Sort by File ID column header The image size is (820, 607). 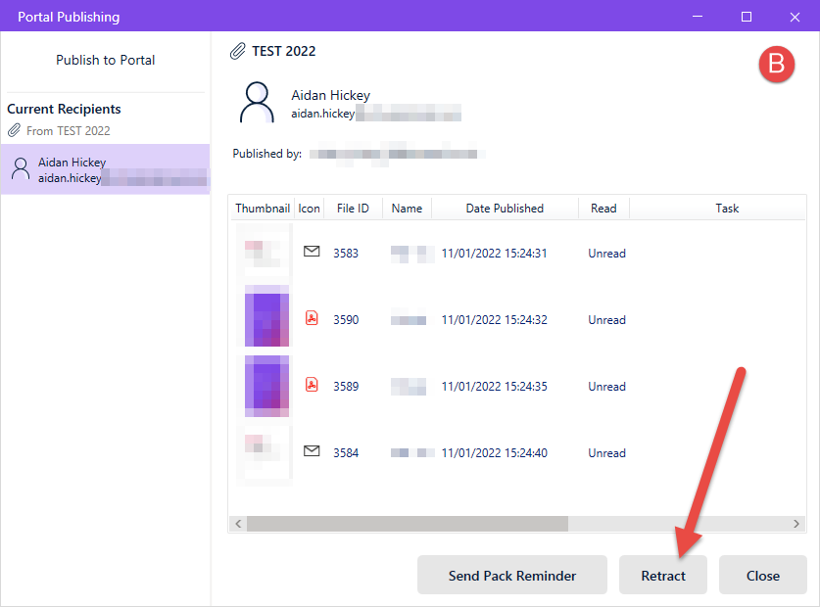(353, 209)
